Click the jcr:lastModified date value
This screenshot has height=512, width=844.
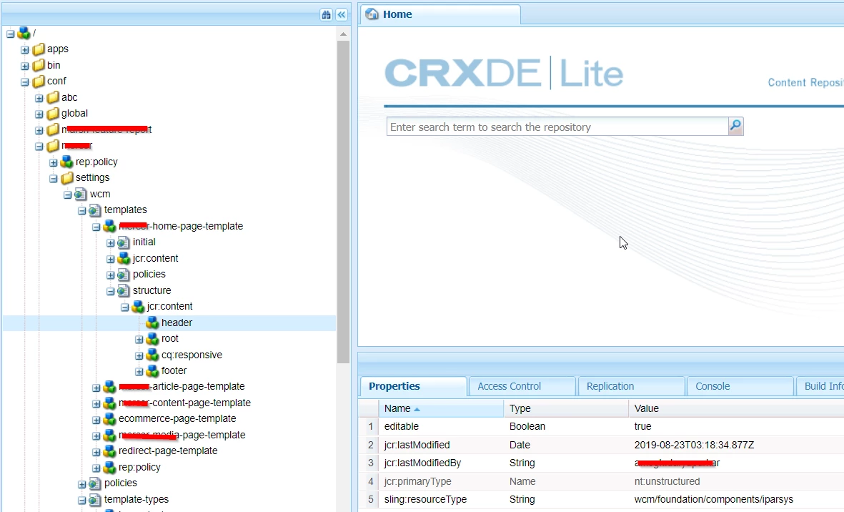click(x=694, y=445)
